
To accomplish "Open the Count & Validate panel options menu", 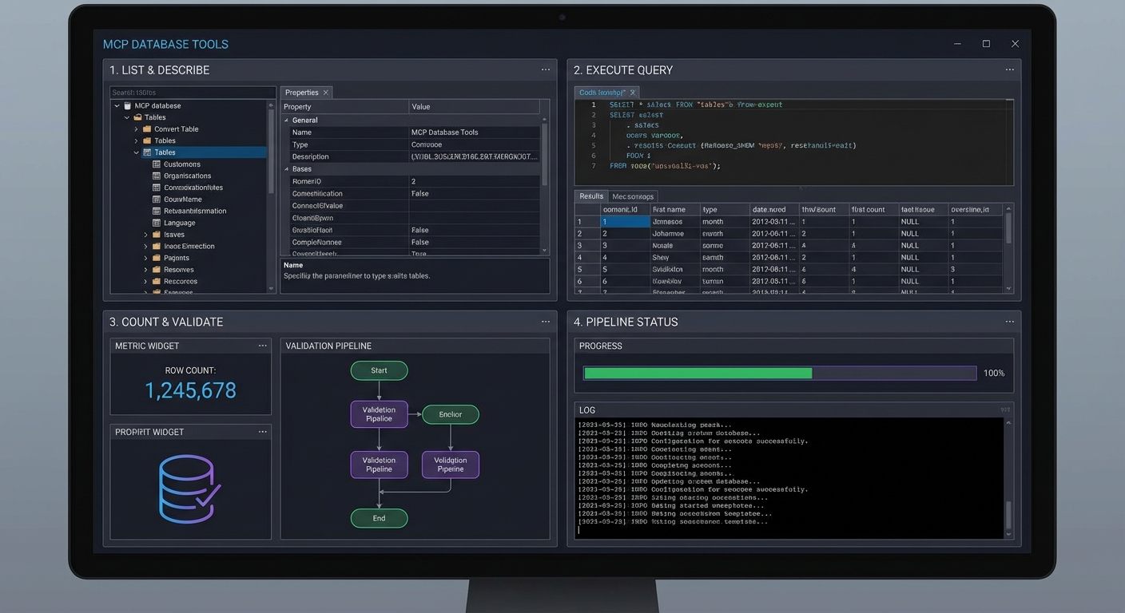I will click(546, 322).
